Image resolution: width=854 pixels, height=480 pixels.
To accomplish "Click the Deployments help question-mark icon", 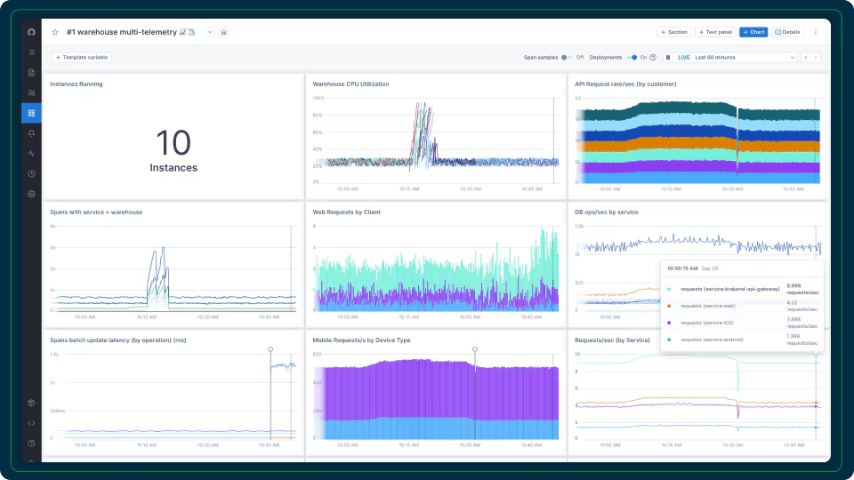I will click(x=653, y=57).
